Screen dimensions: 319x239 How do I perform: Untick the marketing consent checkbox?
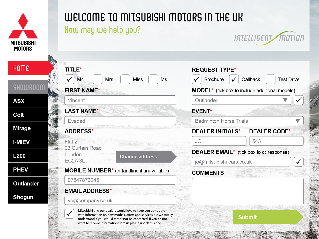(x=69, y=214)
